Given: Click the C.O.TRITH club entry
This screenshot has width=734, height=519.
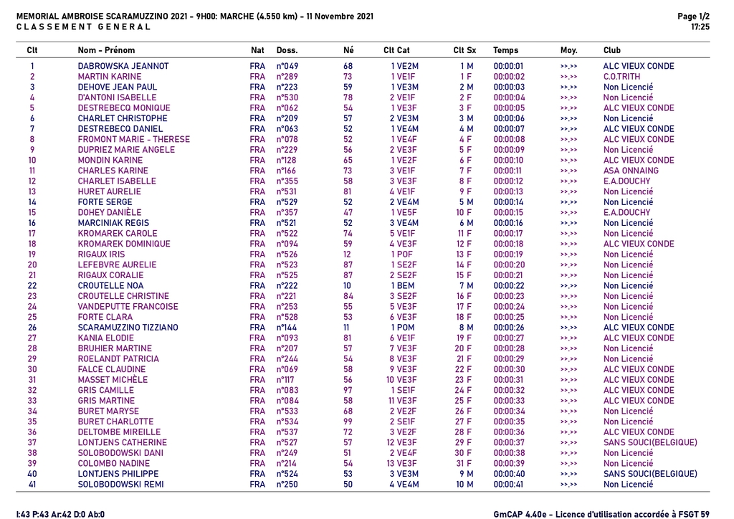Looking at the screenshot, I should [621, 77].
